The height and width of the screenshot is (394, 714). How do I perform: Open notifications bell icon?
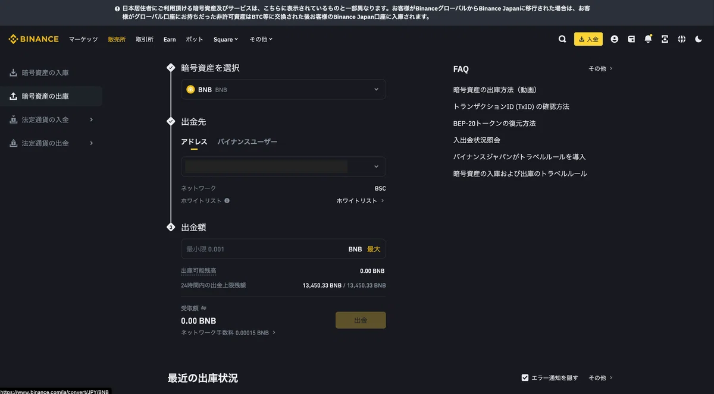[648, 39]
